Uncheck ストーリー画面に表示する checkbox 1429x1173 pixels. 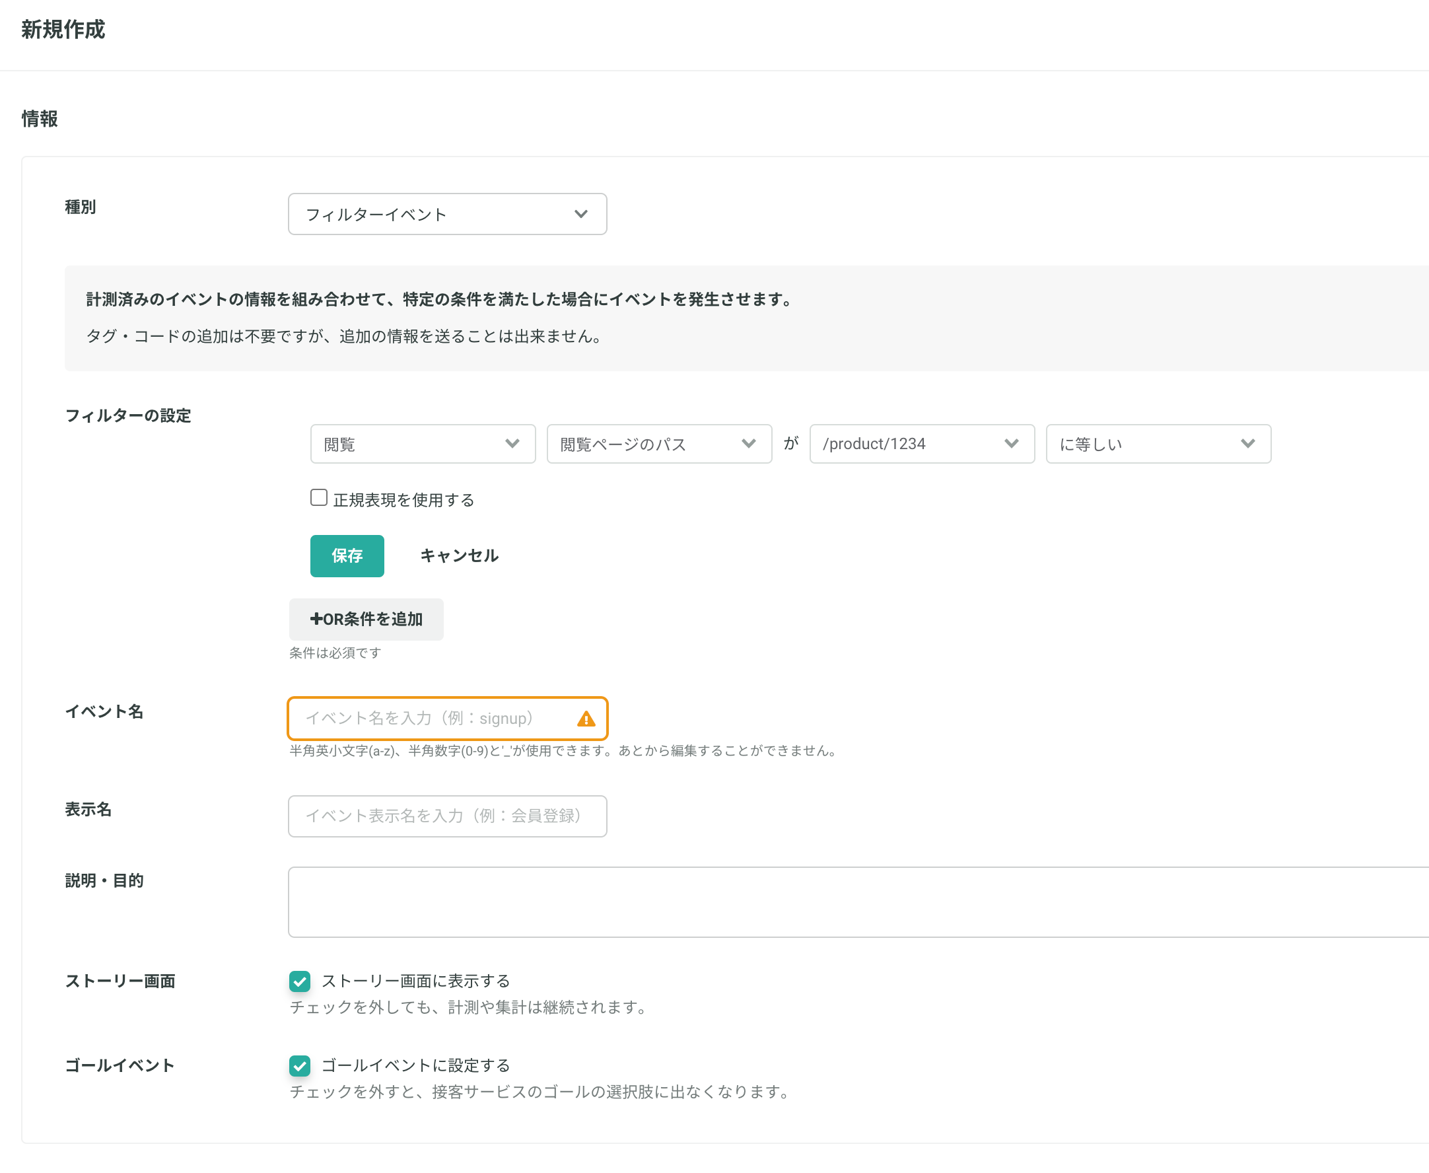[x=300, y=981]
